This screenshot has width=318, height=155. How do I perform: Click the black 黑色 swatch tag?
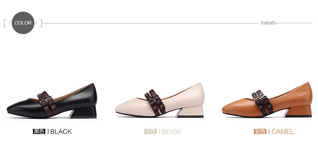pos(39,131)
